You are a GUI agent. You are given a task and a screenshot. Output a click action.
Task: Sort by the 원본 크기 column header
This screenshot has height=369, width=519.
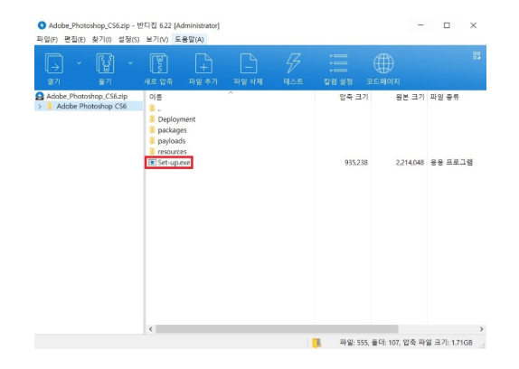[410, 97]
